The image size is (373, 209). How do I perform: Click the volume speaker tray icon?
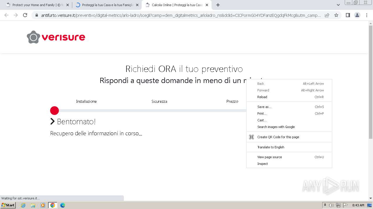[x=331, y=205]
